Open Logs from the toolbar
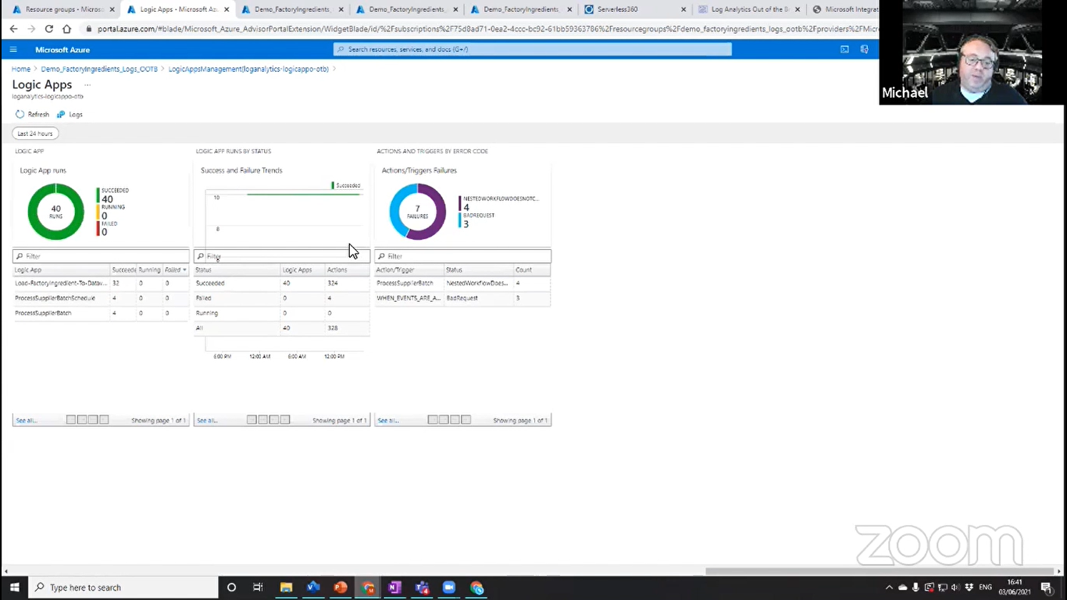 coord(70,114)
